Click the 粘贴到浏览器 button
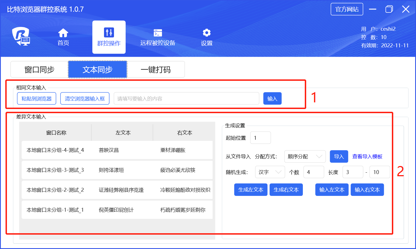Viewport: 416px width, 249px height. click(37, 98)
